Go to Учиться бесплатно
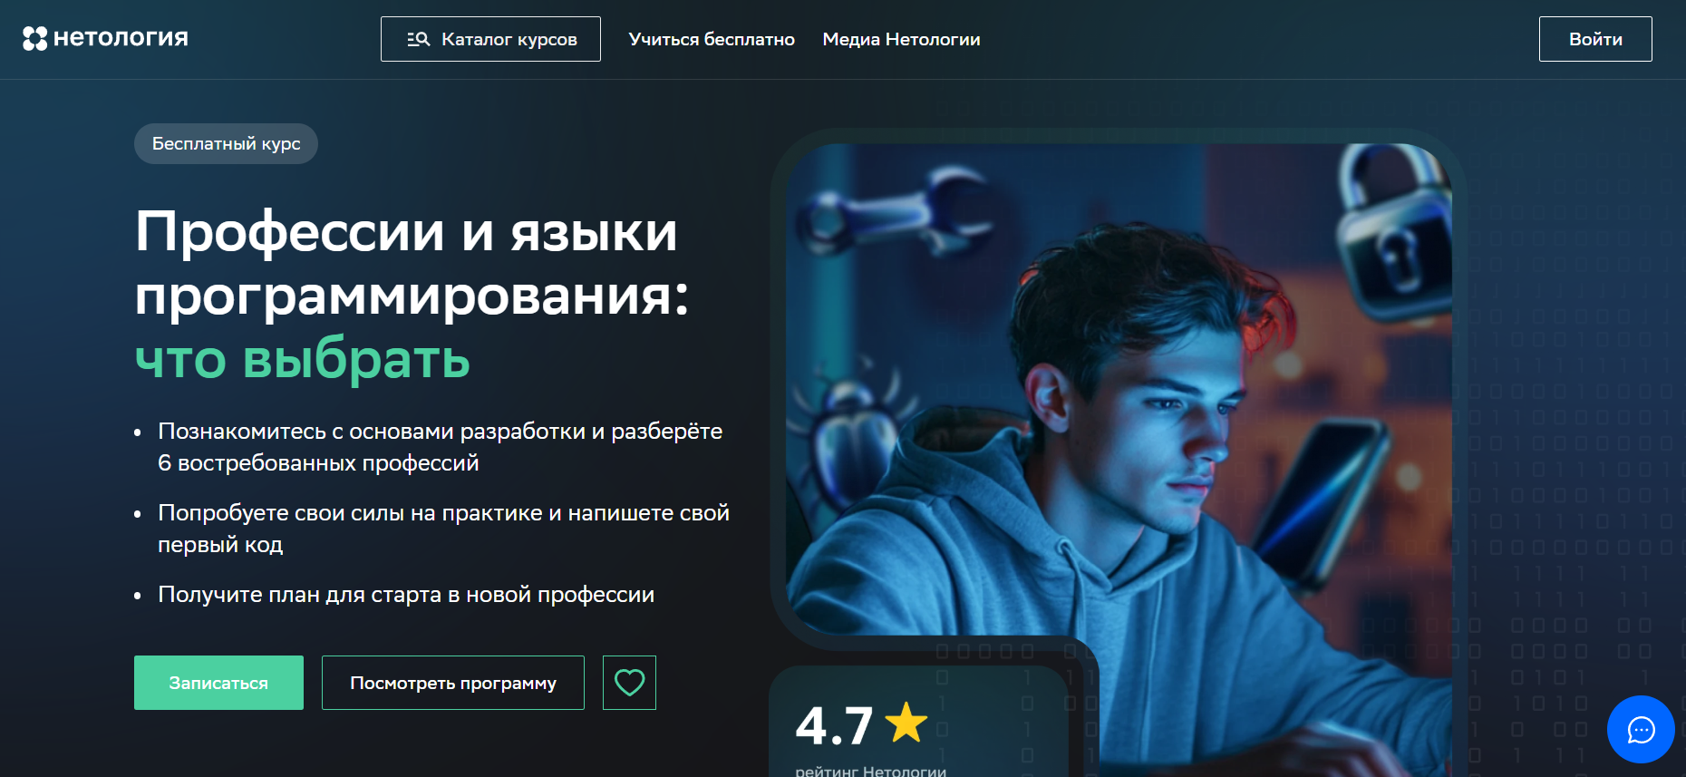This screenshot has height=777, width=1686. 712,39
